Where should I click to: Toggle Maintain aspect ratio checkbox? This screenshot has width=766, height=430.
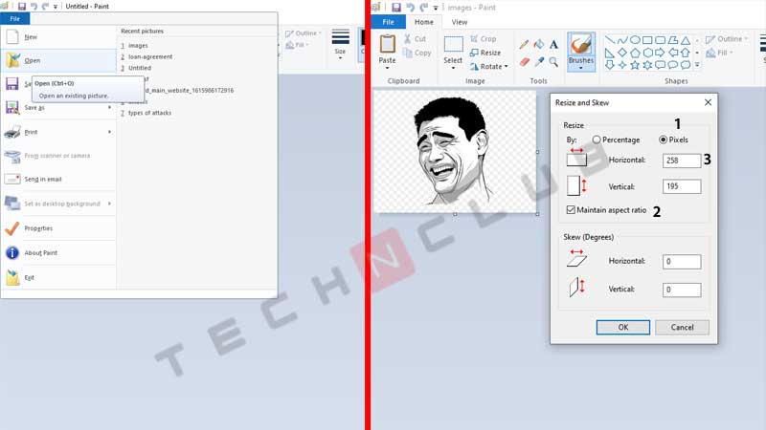[571, 210]
